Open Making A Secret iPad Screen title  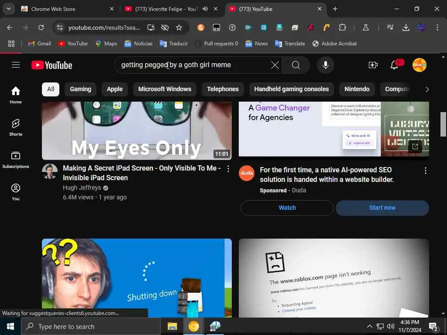142,173
